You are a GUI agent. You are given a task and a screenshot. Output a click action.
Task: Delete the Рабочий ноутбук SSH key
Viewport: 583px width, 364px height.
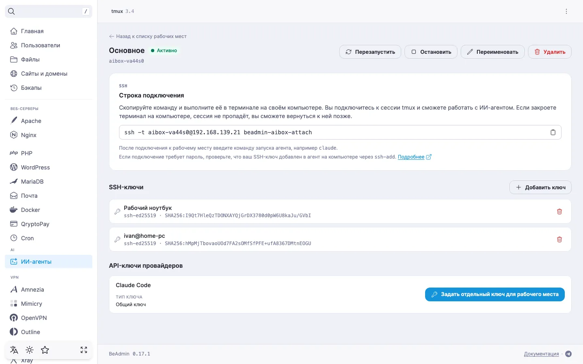click(x=560, y=212)
